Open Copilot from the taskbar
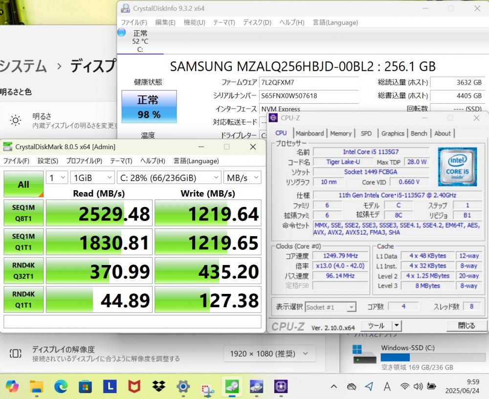This screenshot has height=399, width=489. [x=12, y=386]
